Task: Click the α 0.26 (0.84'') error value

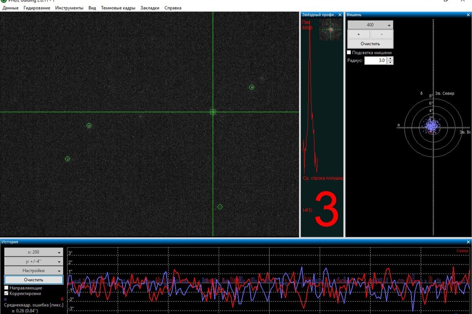Action: (24, 311)
